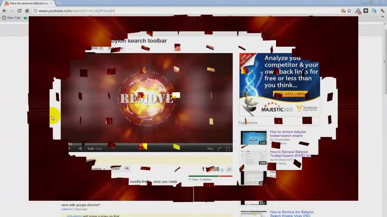
Task: Click the 0:05 / 3:43 time display
Action: click(x=95, y=149)
